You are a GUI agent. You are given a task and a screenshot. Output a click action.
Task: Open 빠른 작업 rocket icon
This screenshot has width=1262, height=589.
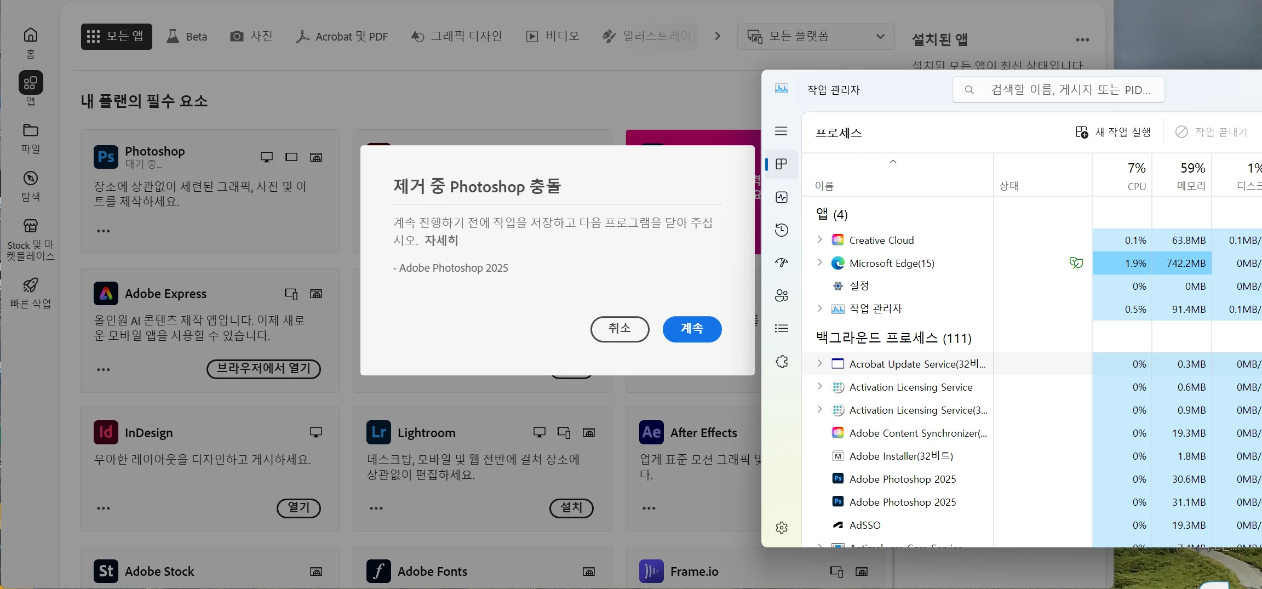pos(31,285)
